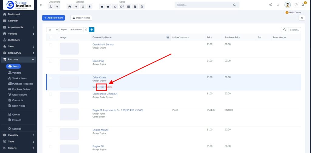The image size is (311, 153).
Task: Click the blue print button
Action: 91,30
